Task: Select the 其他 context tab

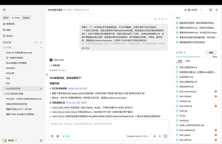Action: 187,61
